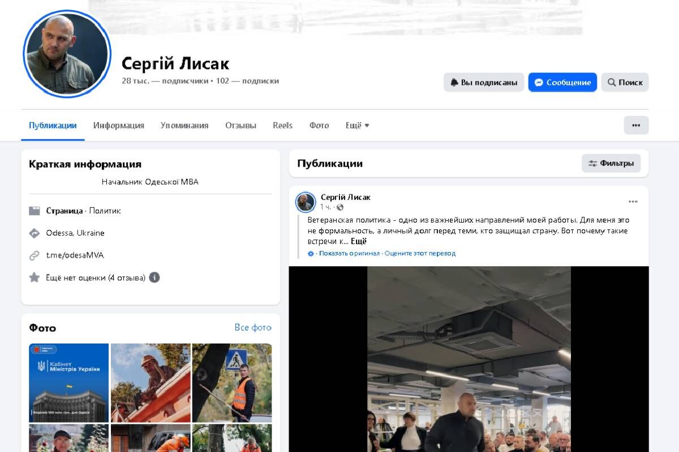Click the bell 'Вы подписаны' button

484,82
